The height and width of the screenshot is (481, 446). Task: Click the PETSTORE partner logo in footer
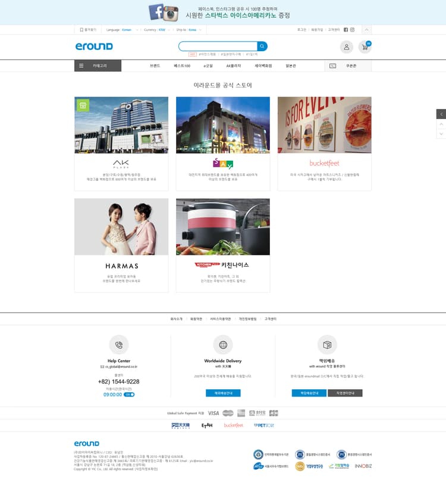coord(264,426)
